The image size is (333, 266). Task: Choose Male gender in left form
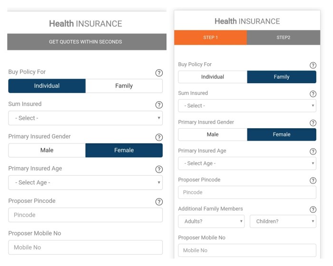47,150
